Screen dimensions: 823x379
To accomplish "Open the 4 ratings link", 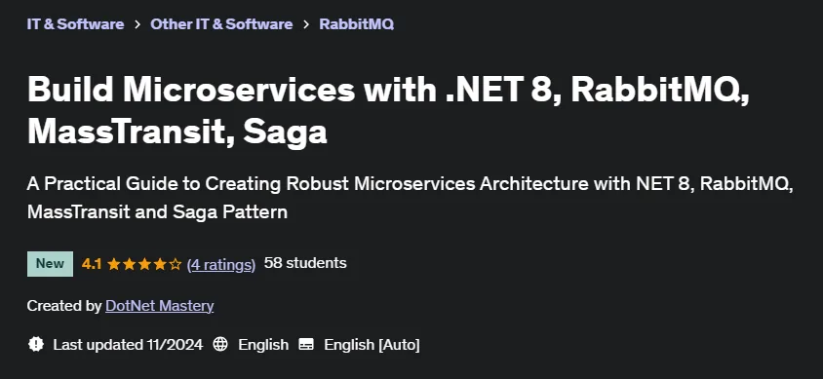I will tap(221, 264).
